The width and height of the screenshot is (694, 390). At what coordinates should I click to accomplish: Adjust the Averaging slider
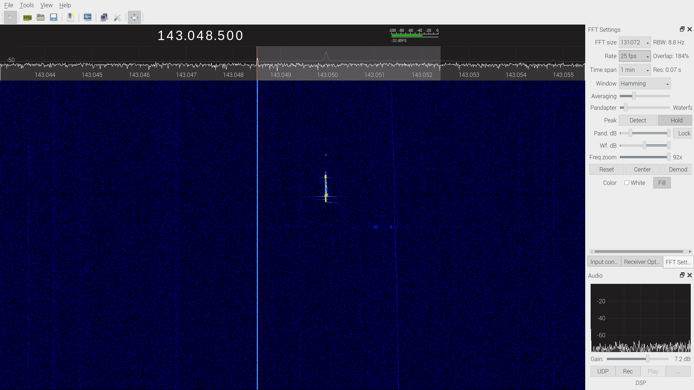(645, 96)
